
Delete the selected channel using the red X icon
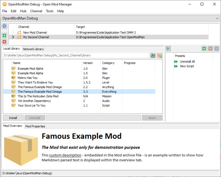pos(4,42)
